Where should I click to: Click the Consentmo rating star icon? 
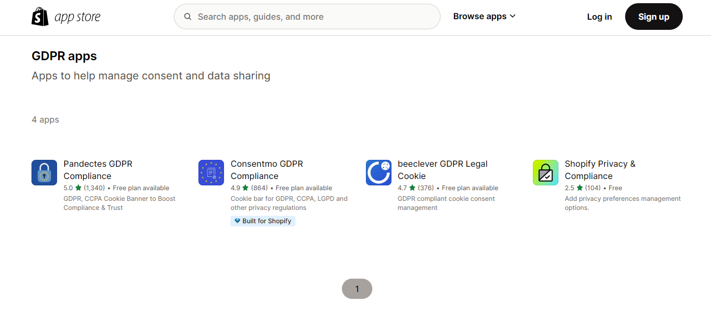point(245,188)
